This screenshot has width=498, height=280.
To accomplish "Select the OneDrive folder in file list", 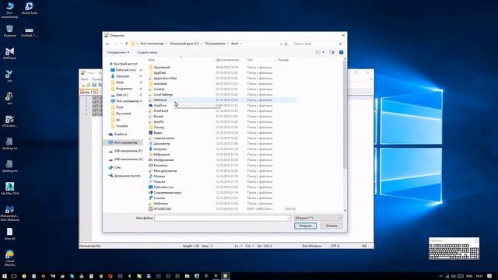I will 157,106.
